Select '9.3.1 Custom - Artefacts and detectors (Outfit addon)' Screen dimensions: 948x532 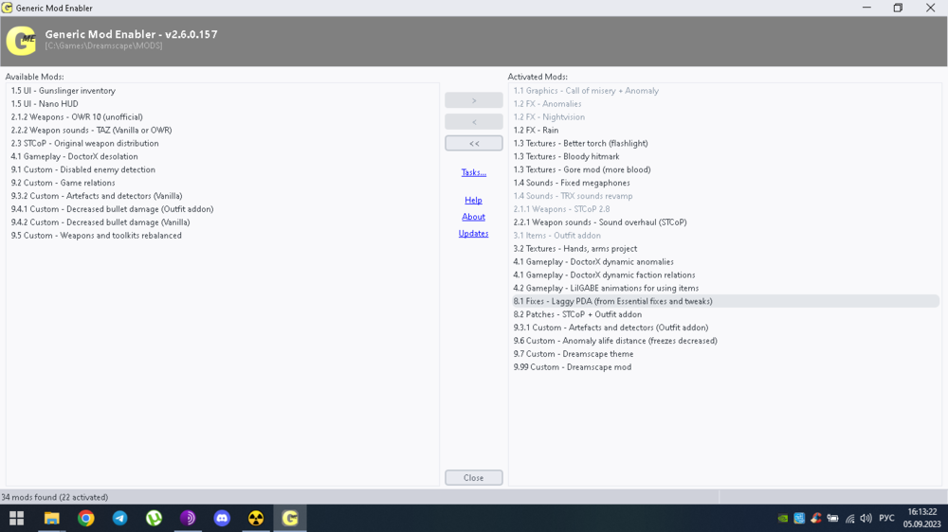click(611, 328)
